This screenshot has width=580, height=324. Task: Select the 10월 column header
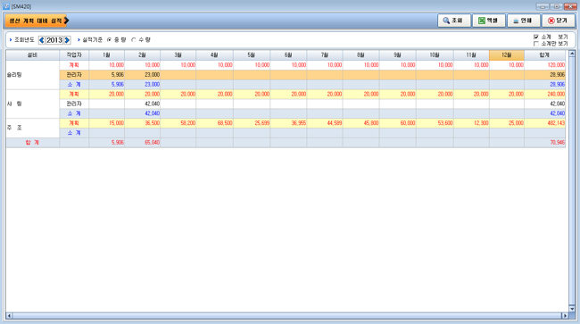point(435,55)
